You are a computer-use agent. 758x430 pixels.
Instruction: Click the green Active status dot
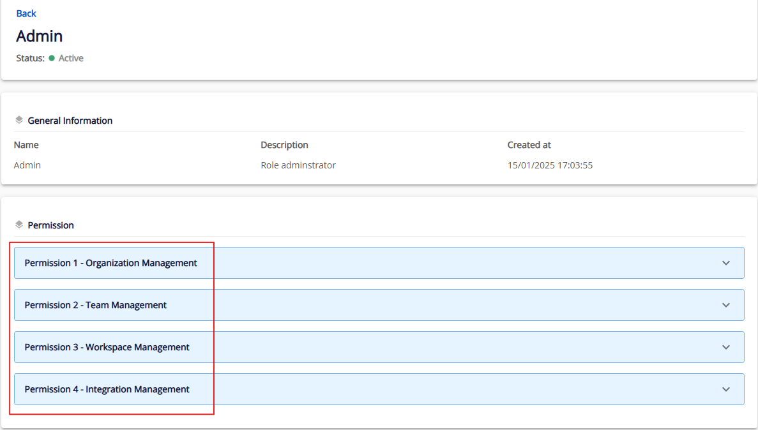pos(52,58)
